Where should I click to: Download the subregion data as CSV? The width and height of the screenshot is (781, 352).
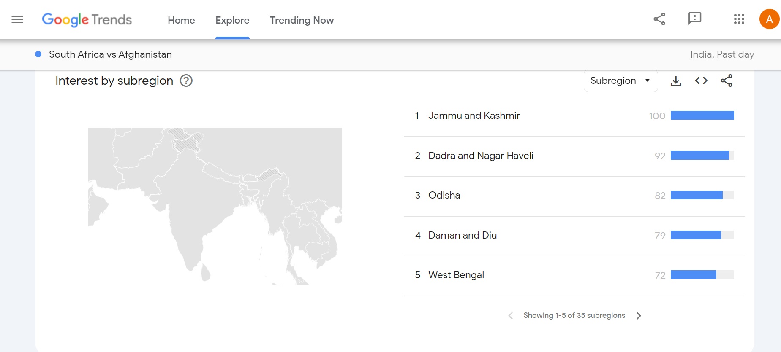coord(676,81)
